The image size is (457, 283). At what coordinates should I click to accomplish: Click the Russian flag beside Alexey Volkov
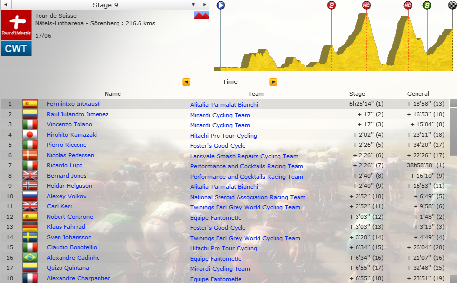30,196
